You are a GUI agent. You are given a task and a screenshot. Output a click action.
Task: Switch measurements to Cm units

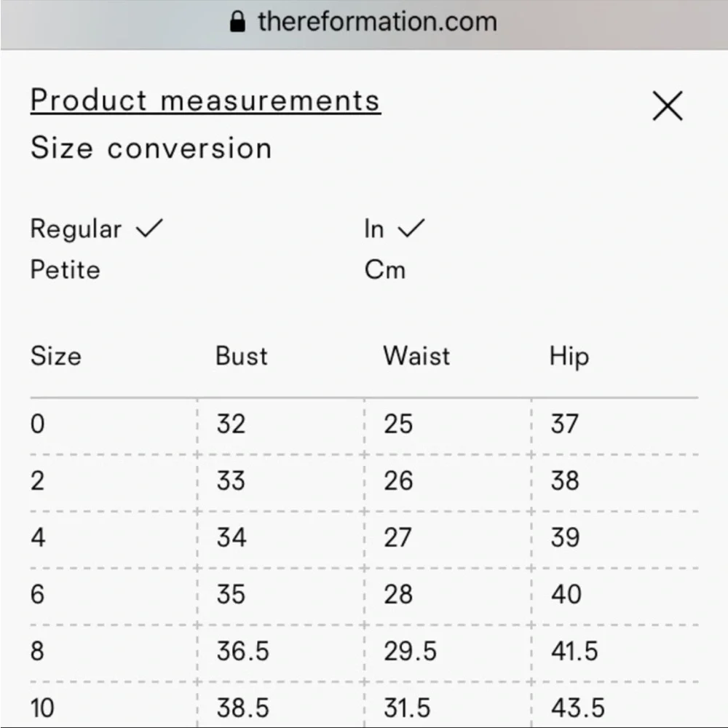[385, 269]
